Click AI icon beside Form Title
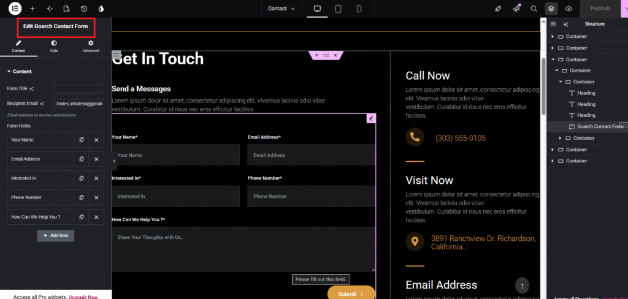This screenshot has height=299, width=628. click(x=32, y=89)
